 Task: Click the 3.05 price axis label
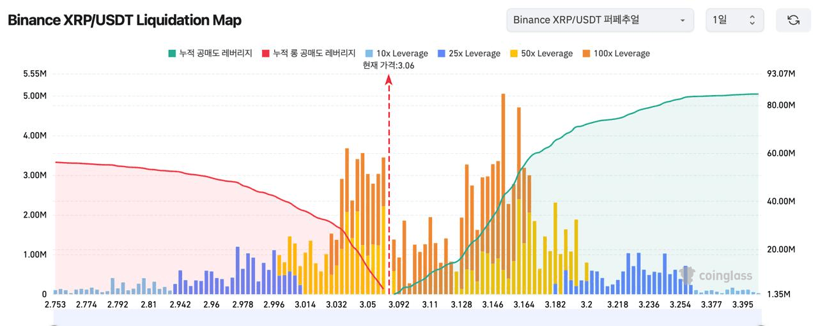click(367, 304)
